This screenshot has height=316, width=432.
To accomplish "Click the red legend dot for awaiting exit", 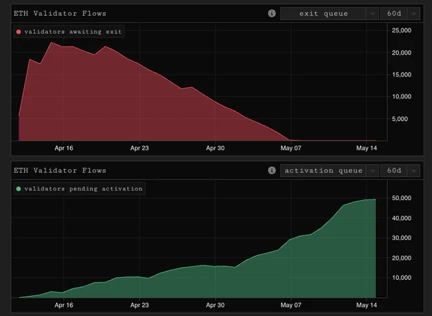I will point(18,32).
